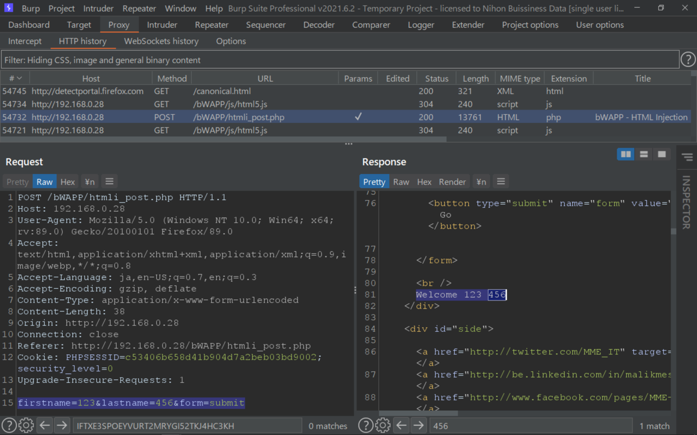Viewport: 697px width, 435px height.
Task: Click the request body line firstname=123&lastname=456
Action: 131,403
